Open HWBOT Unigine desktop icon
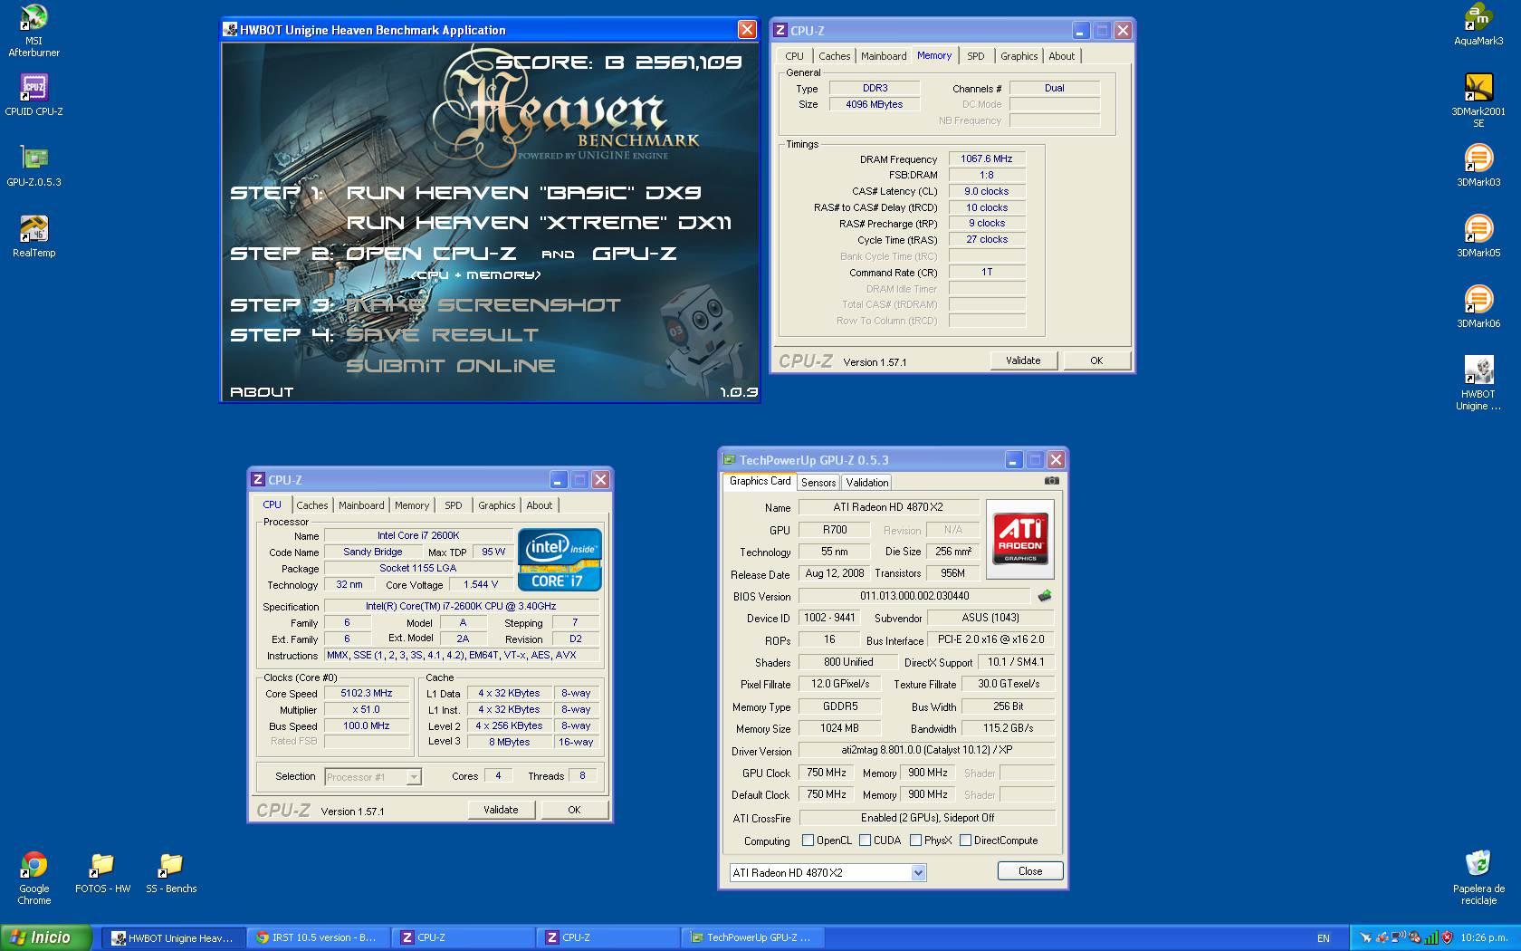1521x951 pixels. (1478, 383)
